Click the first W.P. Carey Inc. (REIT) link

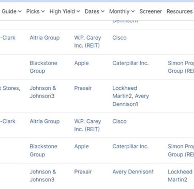87,42
